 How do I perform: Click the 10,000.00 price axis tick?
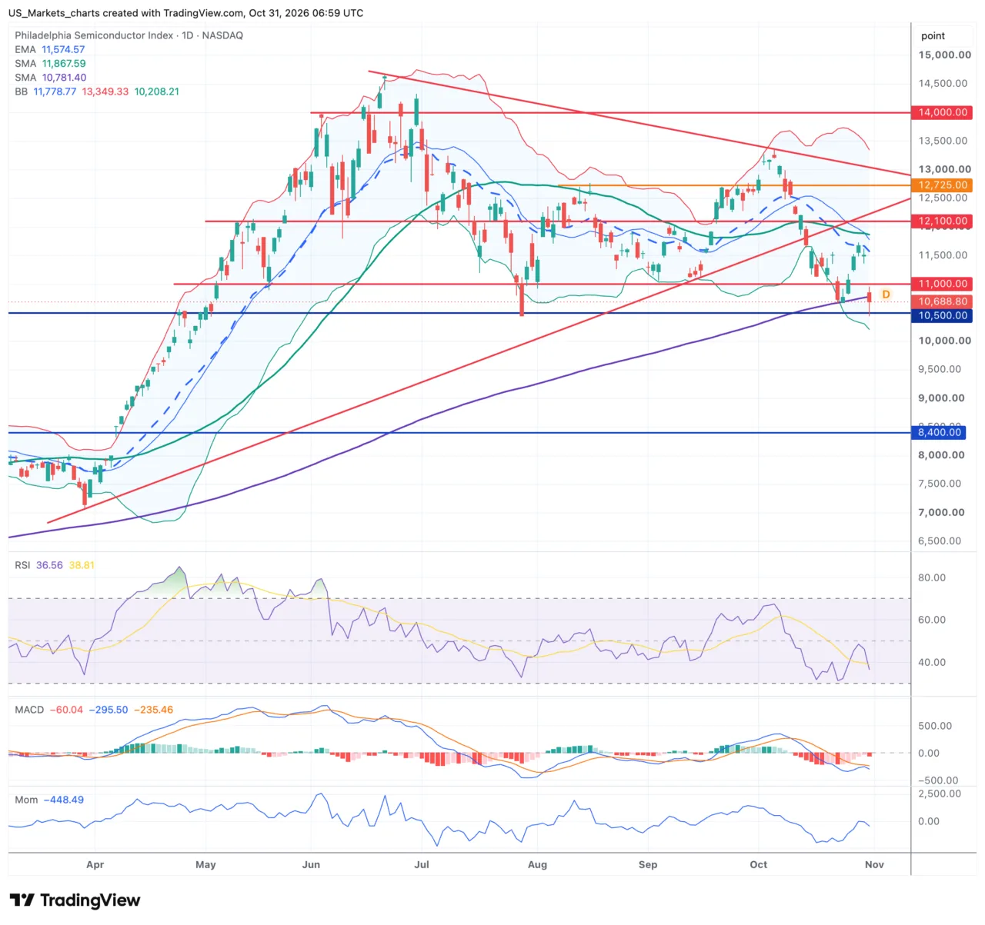[945, 341]
